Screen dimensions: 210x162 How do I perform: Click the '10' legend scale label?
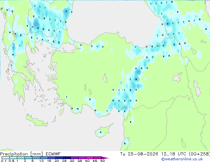(x=41, y=161)
